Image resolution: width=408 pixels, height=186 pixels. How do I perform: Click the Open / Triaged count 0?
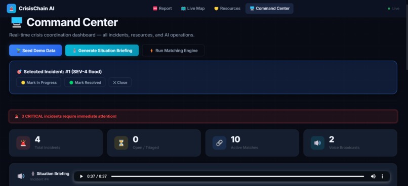[x=136, y=139]
